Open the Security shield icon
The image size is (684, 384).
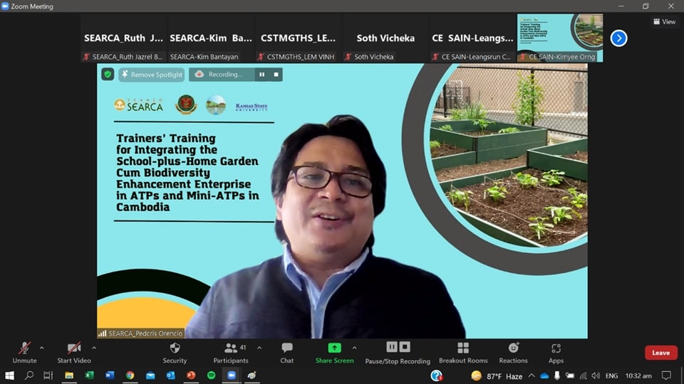tap(175, 348)
